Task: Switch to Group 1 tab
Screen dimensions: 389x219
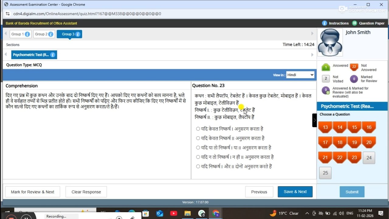Action: (x=20, y=34)
